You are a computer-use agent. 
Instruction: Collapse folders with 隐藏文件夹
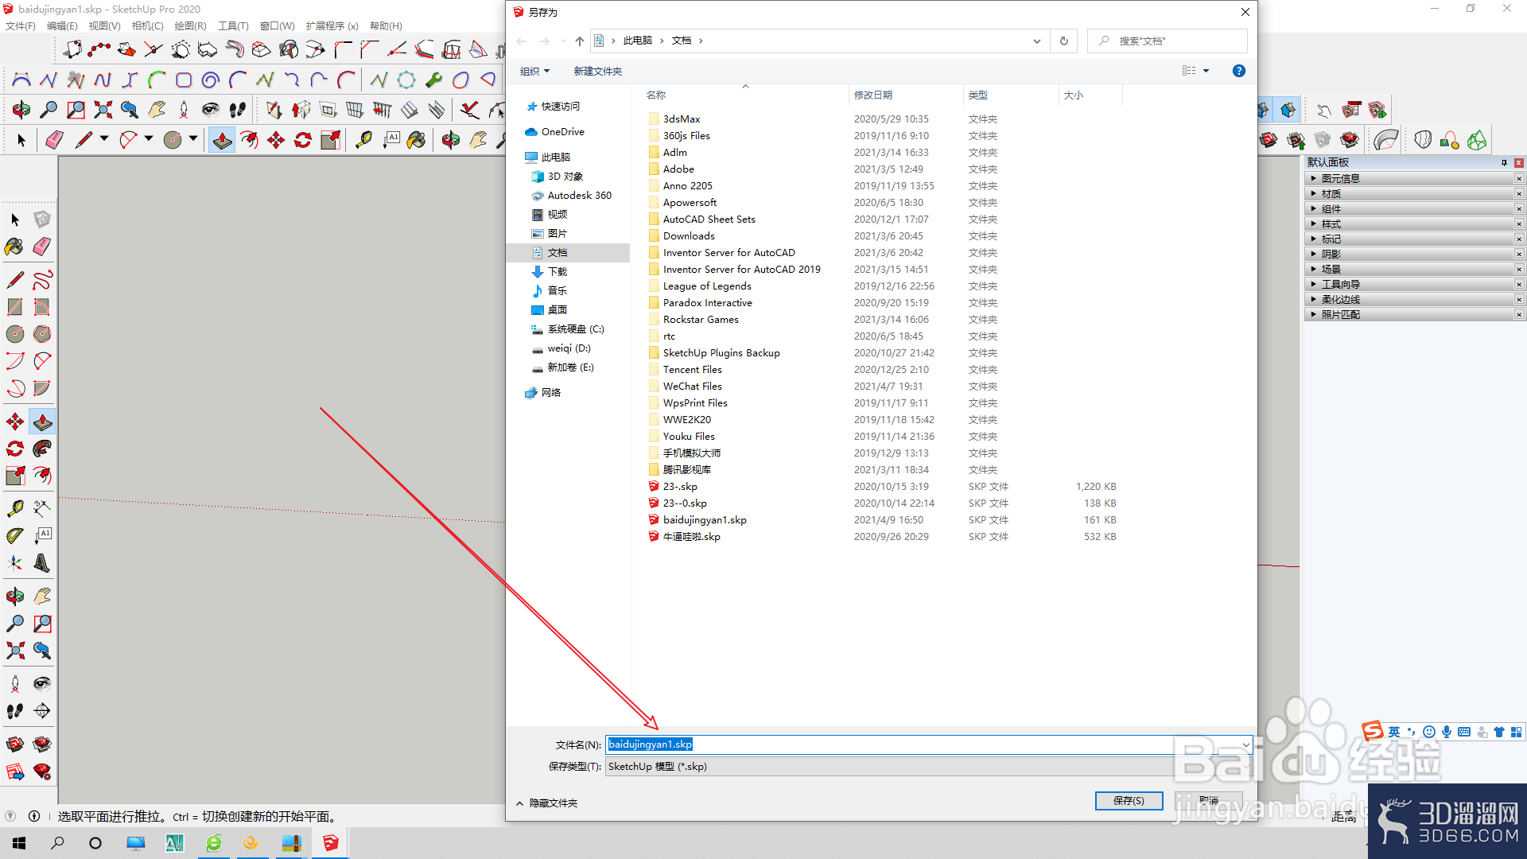(547, 803)
